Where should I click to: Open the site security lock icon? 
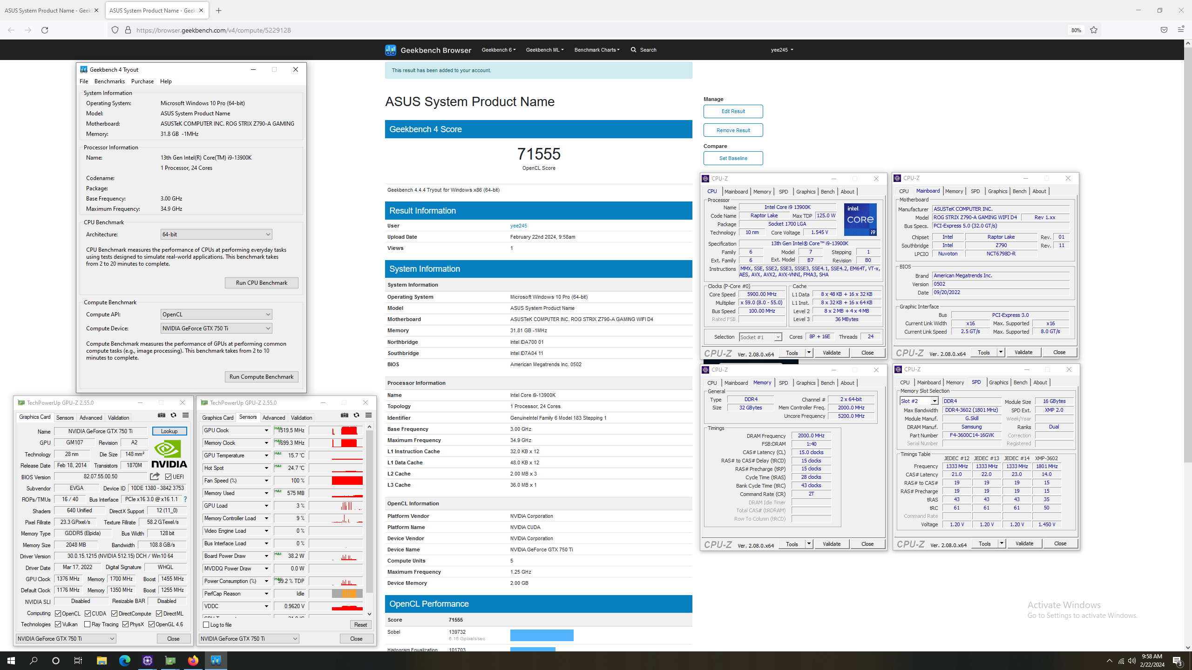click(x=128, y=30)
